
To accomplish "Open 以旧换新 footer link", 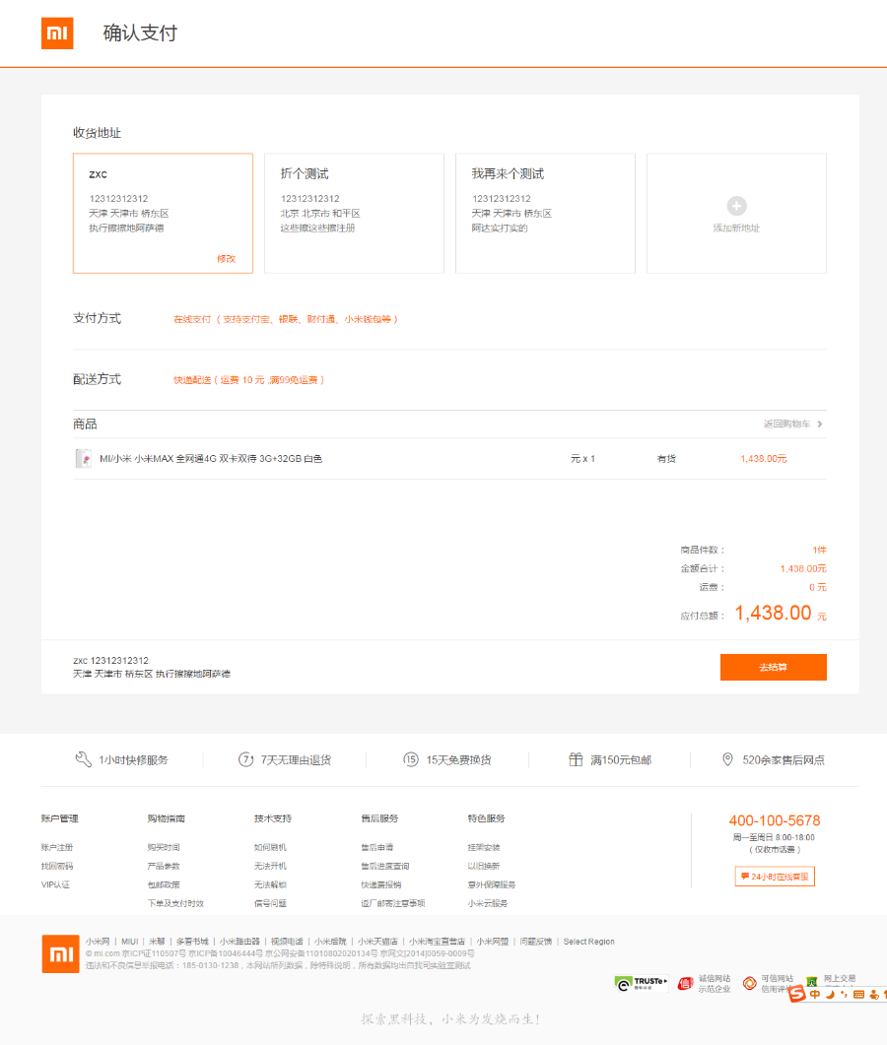I will [484, 867].
